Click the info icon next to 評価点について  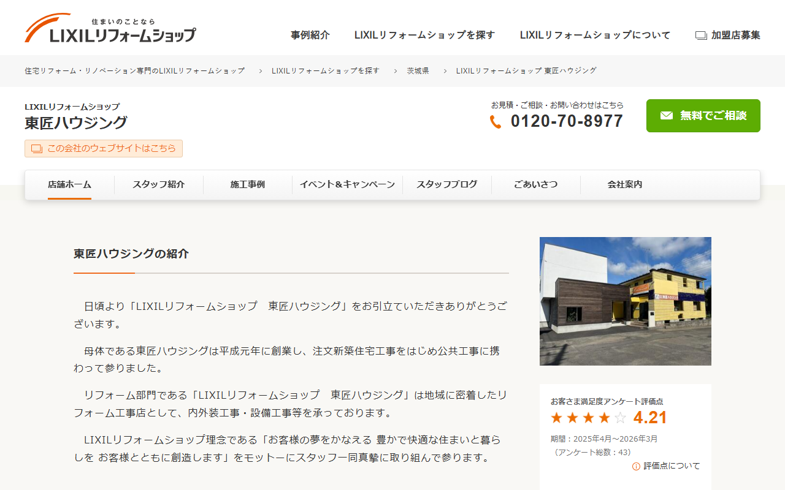(636, 466)
